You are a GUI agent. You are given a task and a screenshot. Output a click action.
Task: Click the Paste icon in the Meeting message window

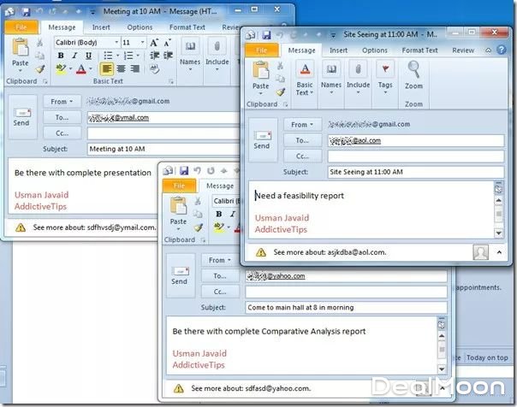[20, 48]
